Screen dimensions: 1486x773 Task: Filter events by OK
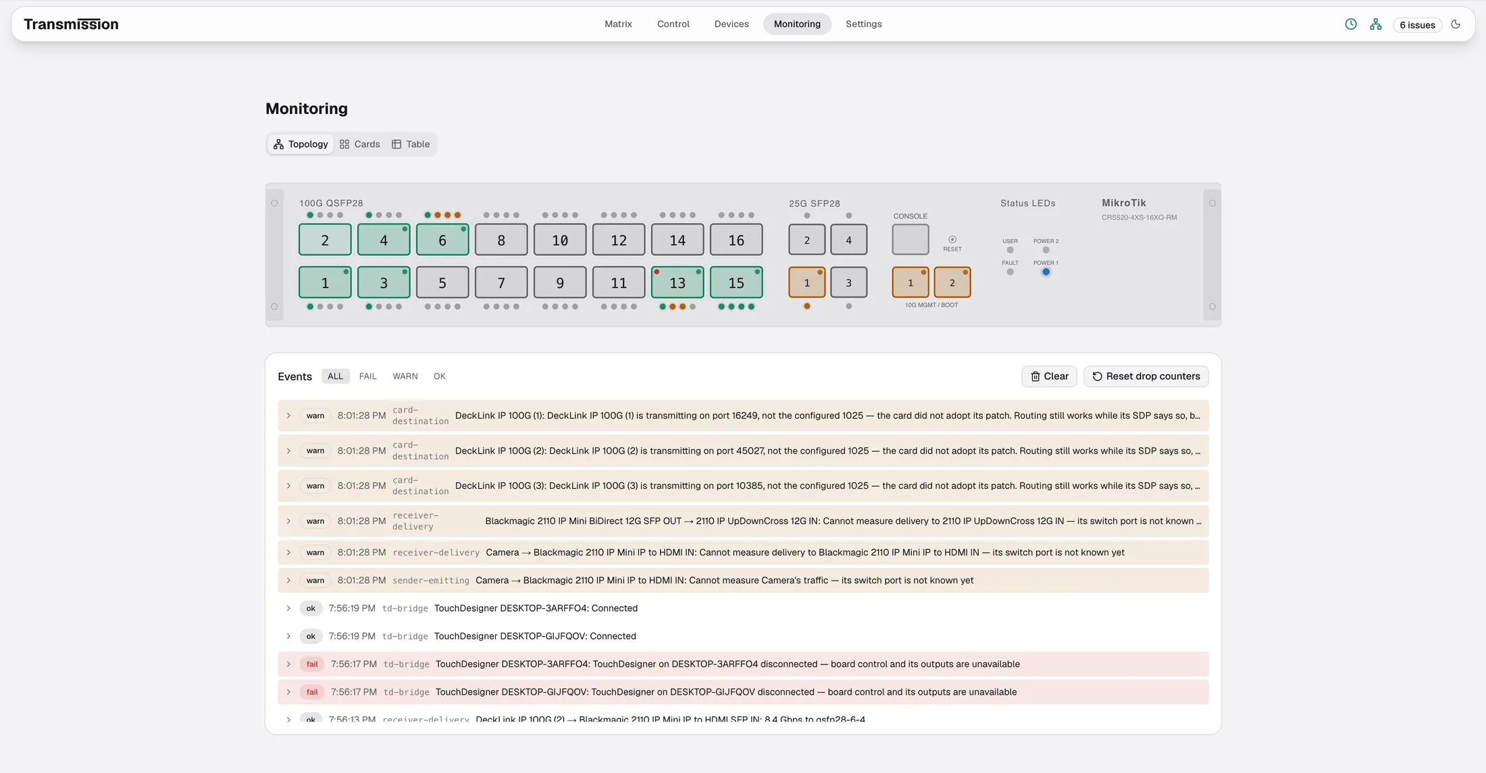click(439, 376)
